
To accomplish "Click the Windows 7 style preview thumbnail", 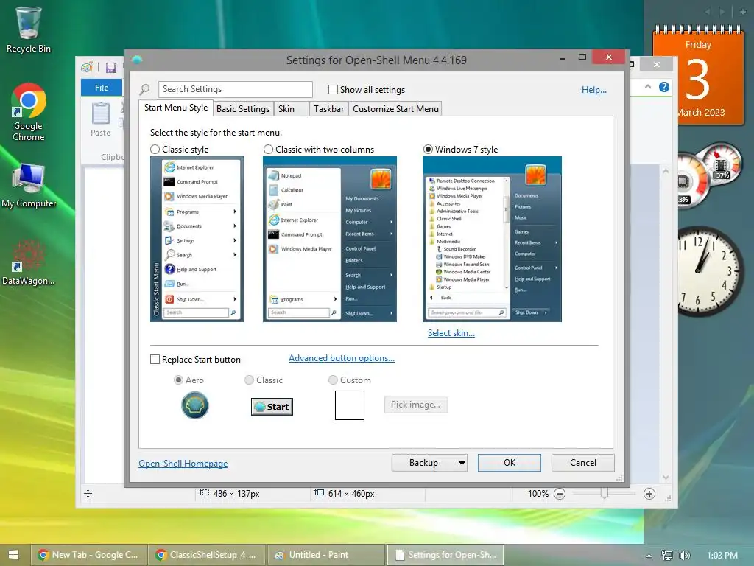I will tap(493, 240).
